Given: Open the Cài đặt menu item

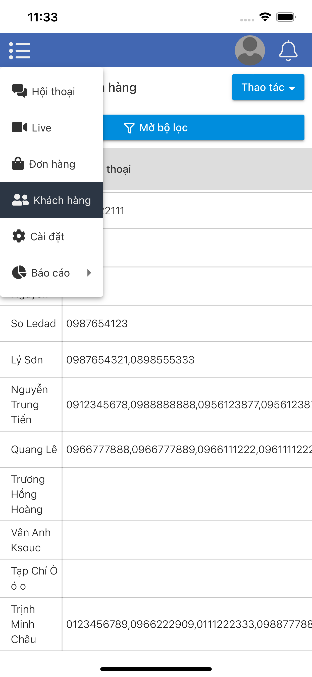Looking at the screenshot, I should 52,236.
